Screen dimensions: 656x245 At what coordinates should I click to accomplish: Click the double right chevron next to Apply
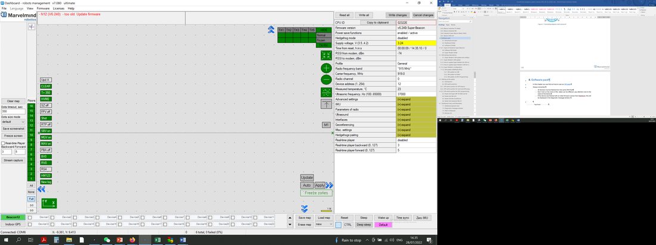(330, 185)
